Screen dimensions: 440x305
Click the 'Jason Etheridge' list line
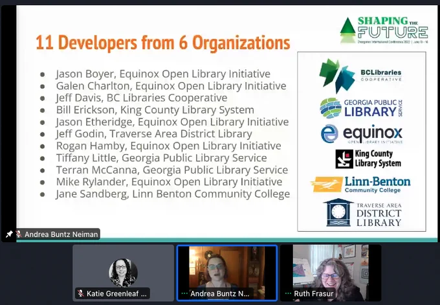[x=172, y=122]
